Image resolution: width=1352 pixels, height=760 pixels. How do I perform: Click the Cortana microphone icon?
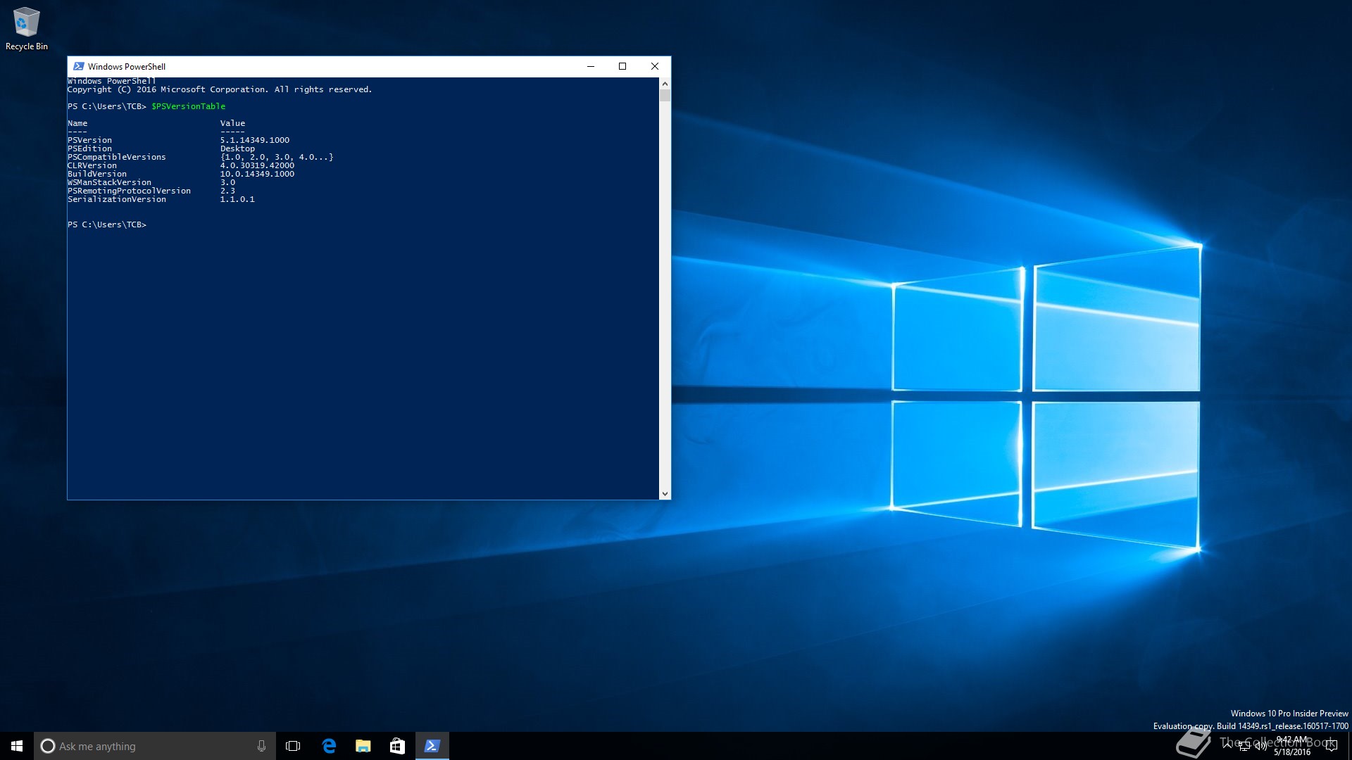[x=261, y=746]
